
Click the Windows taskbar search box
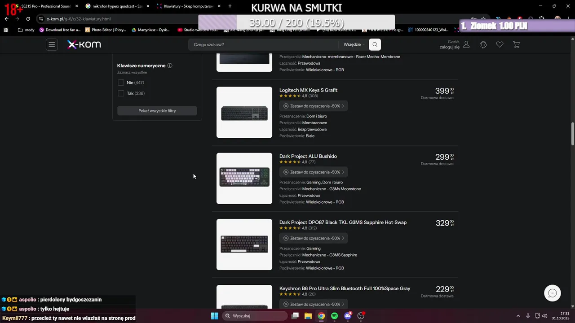255,316
